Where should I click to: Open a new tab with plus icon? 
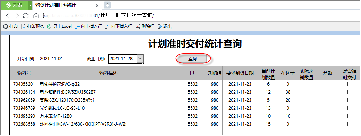107,5
